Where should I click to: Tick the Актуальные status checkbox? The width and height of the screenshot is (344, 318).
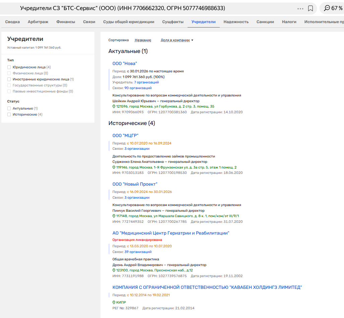coord(9,109)
